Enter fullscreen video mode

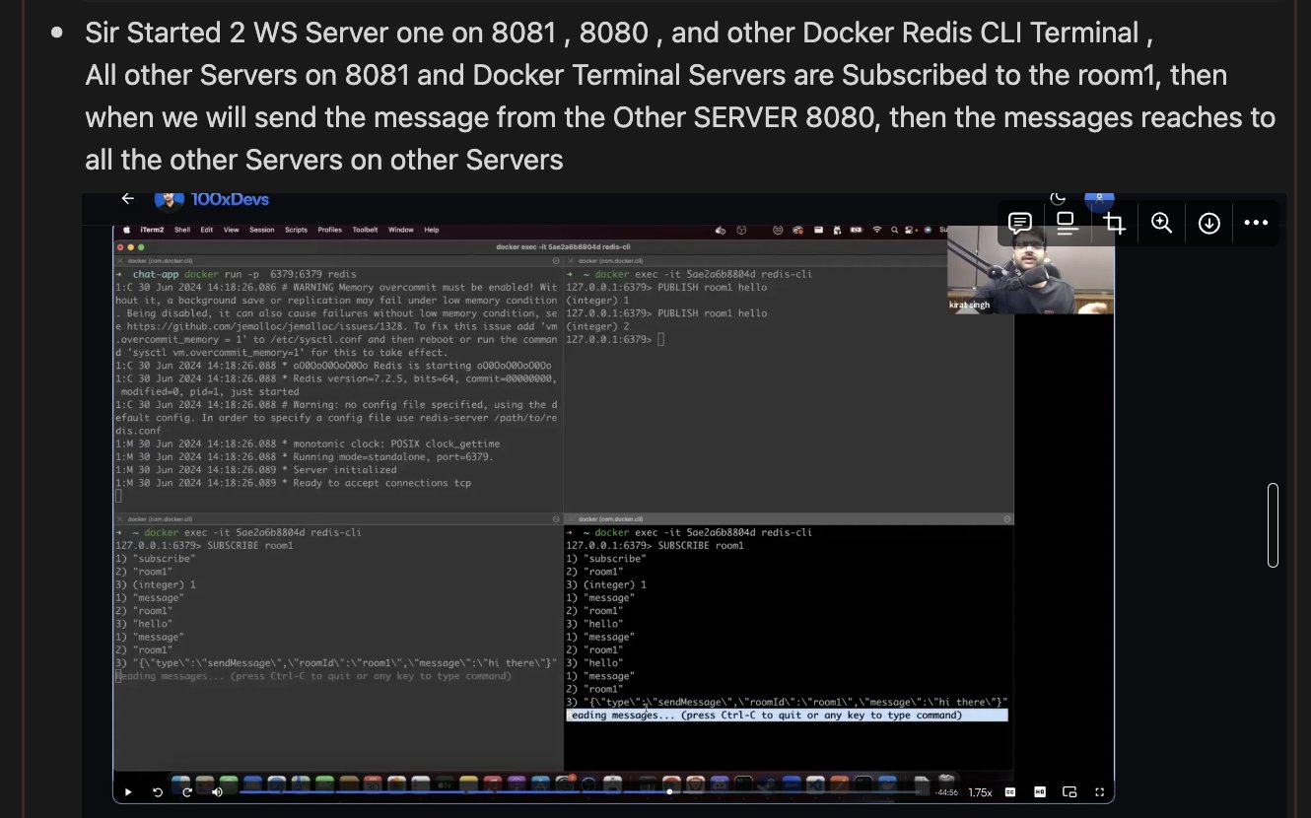pos(1100,791)
